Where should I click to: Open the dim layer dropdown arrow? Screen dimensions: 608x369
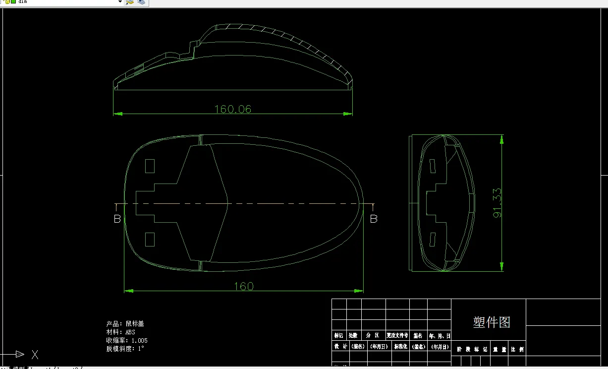click(120, 2)
